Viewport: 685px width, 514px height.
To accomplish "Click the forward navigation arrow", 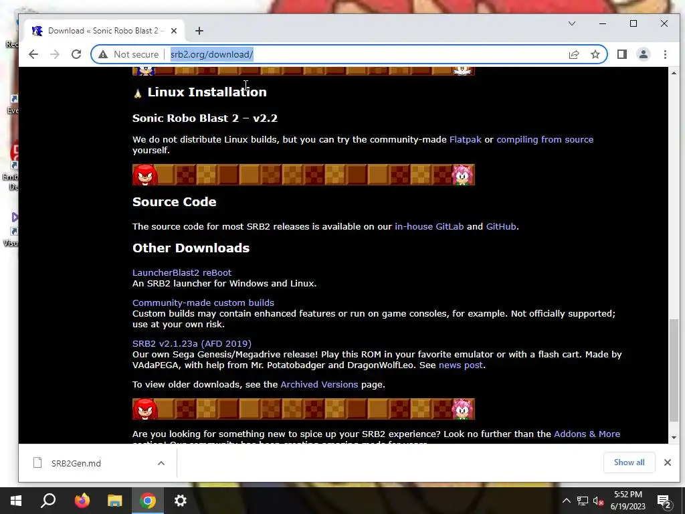I will tap(55, 54).
